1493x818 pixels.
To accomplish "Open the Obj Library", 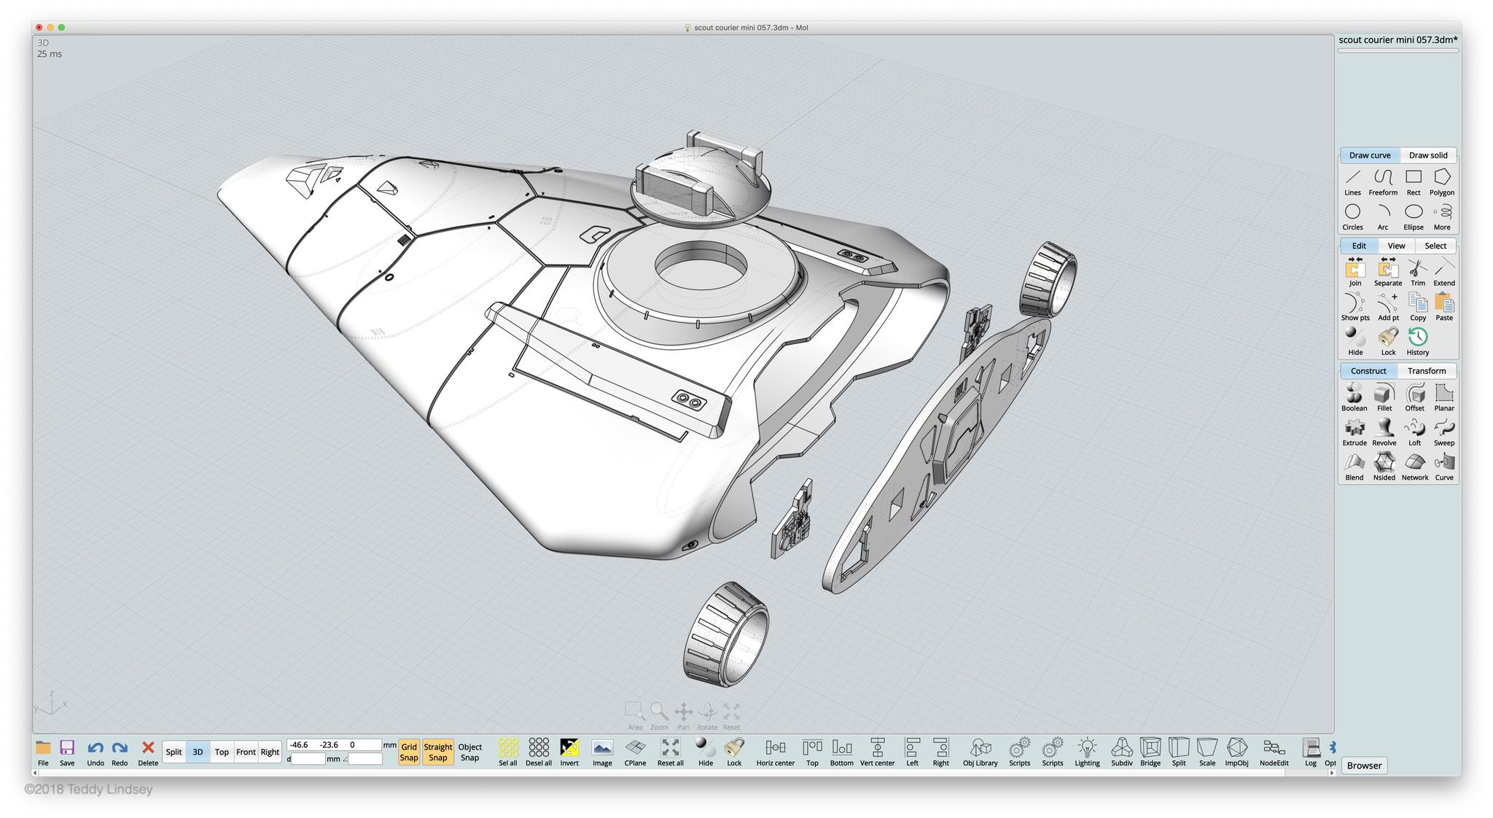I will pyautogui.click(x=981, y=752).
